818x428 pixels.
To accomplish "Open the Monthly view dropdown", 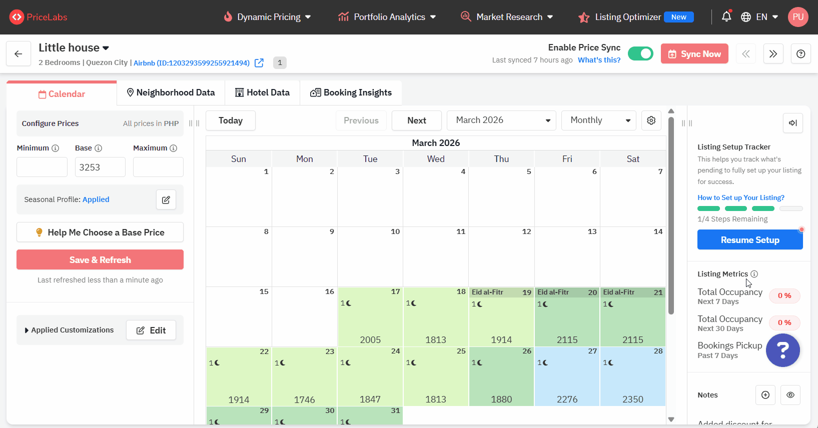I will click(x=598, y=120).
